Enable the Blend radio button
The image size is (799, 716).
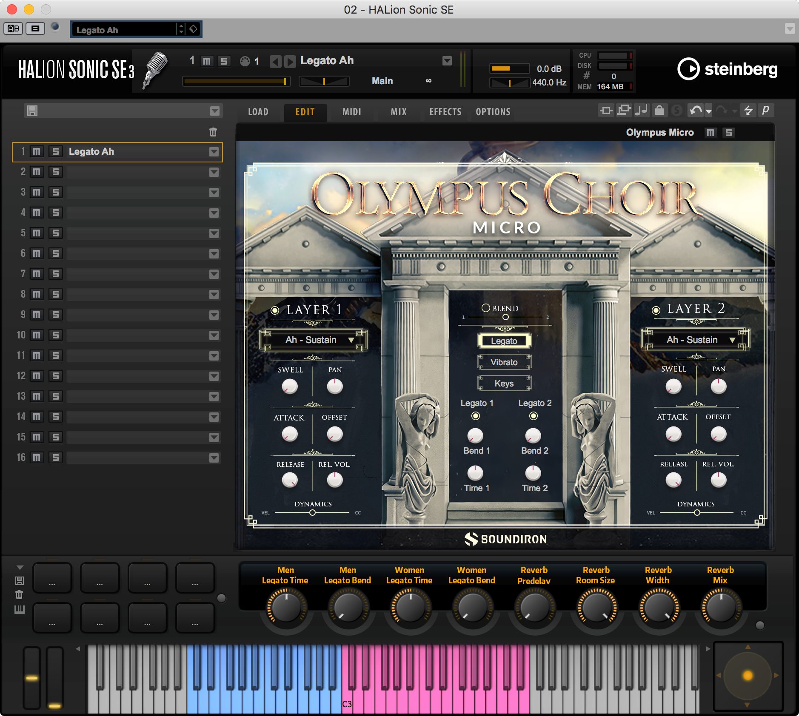(x=485, y=308)
